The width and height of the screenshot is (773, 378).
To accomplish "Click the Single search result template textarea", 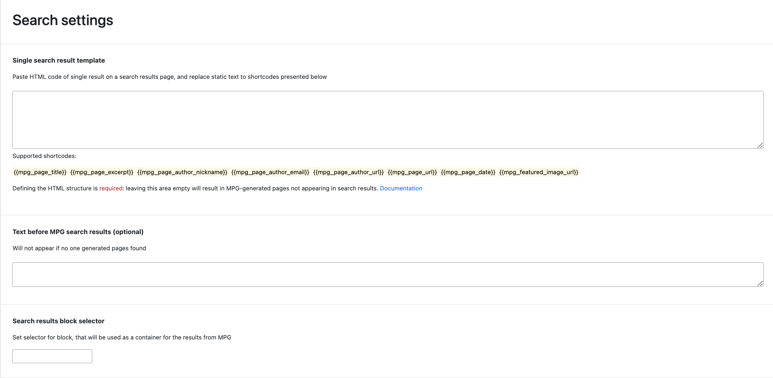I will point(388,119).
